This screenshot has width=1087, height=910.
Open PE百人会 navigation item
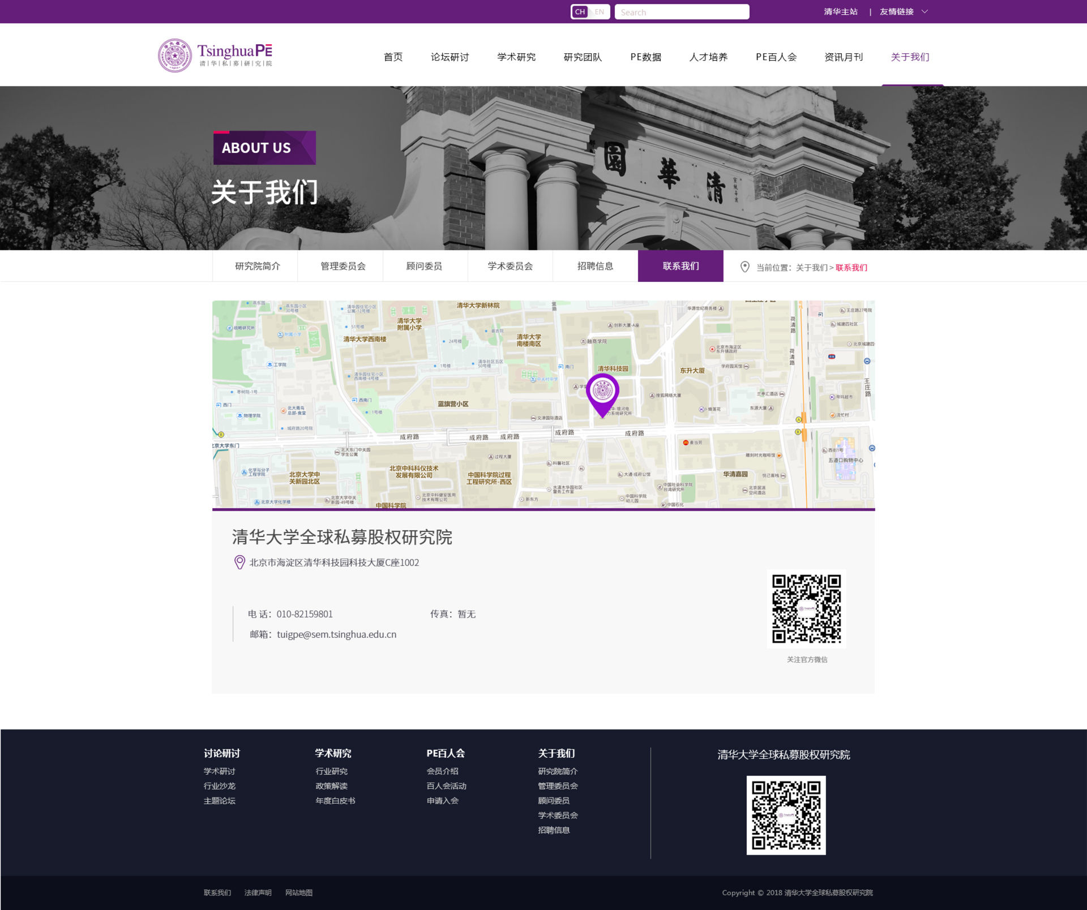[x=776, y=57]
